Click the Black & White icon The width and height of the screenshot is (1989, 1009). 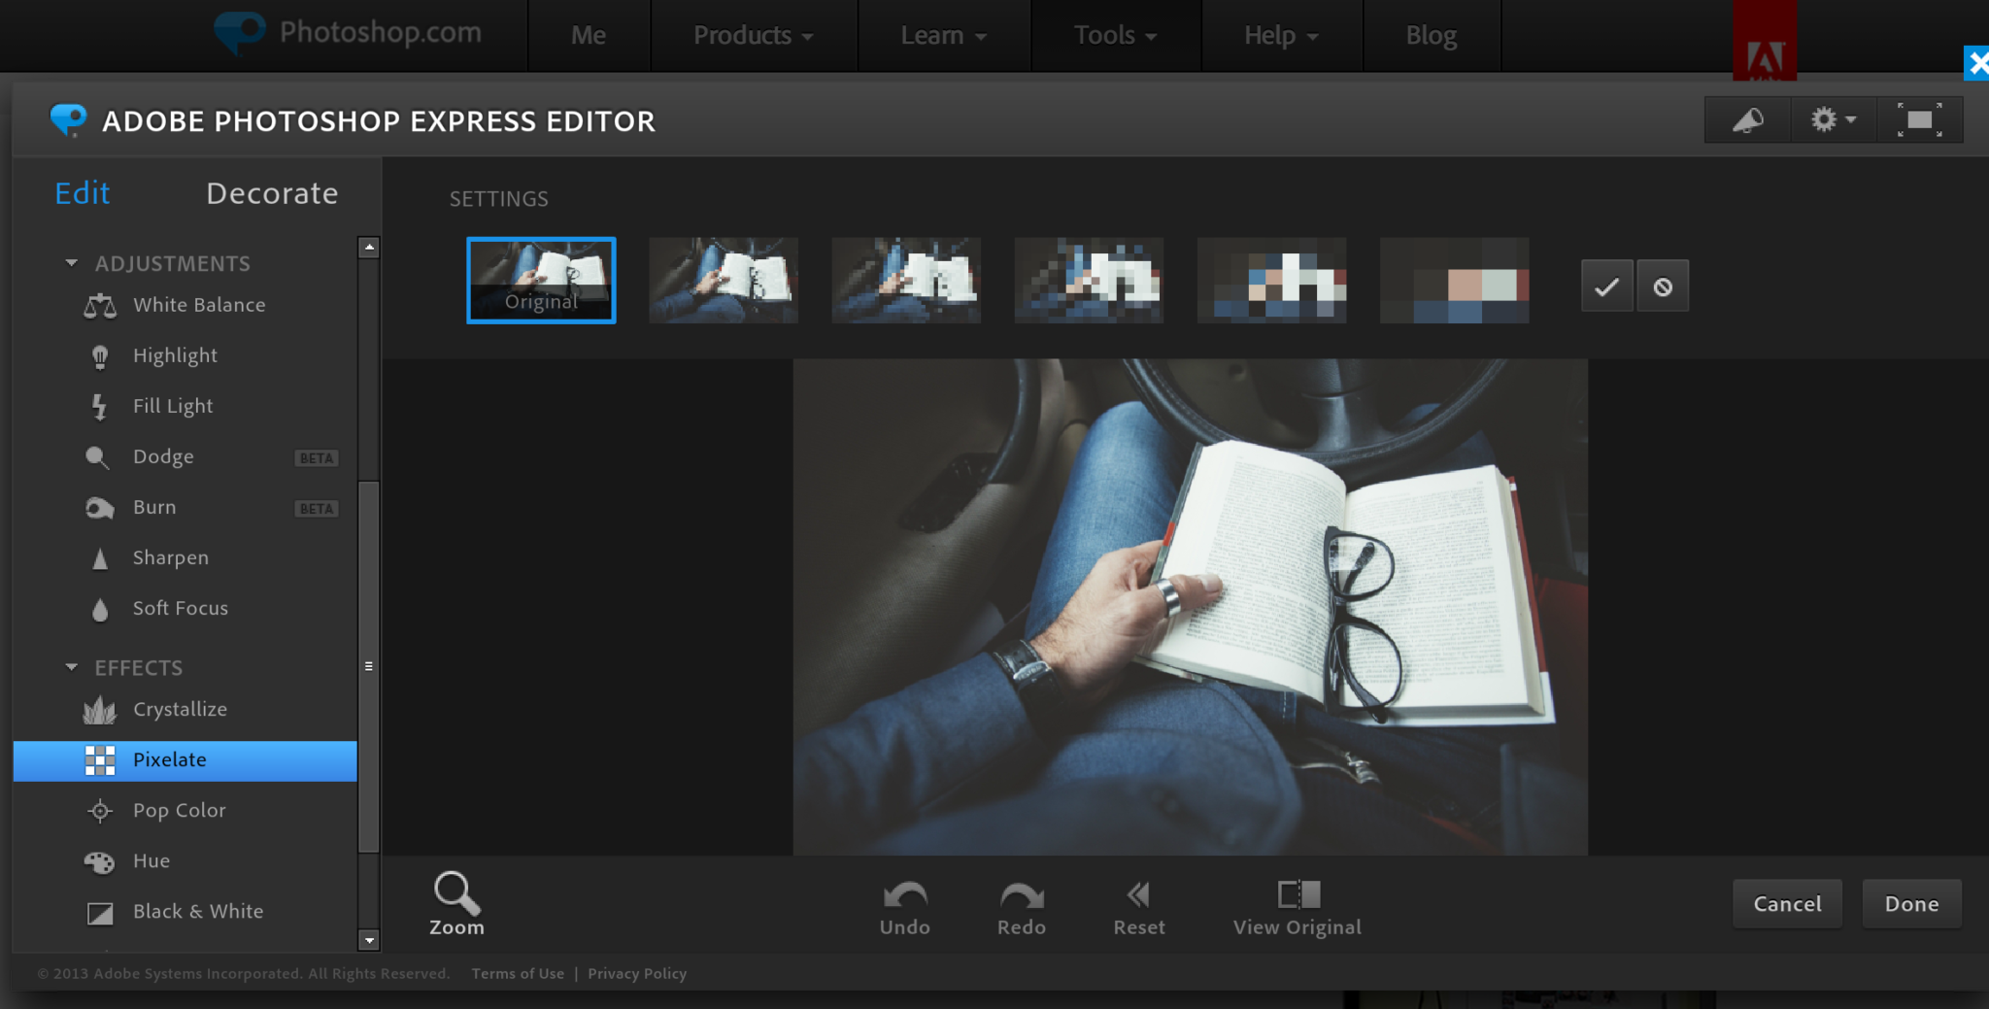[100, 913]
